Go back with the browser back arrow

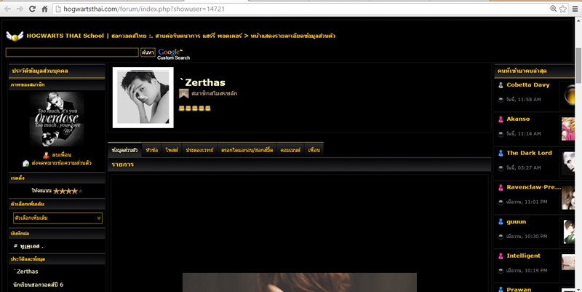[7, 9]
